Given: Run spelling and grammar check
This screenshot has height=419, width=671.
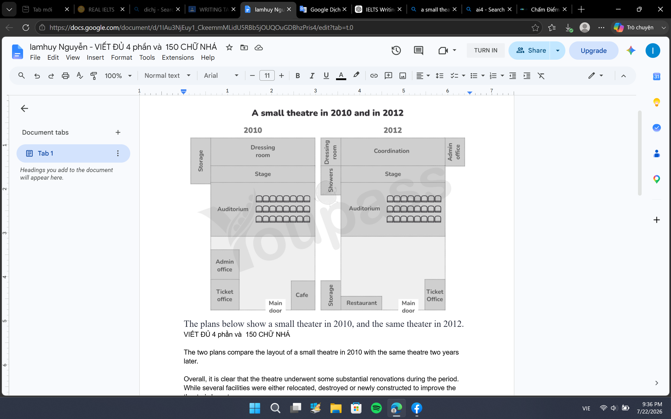Looking at the screenshot, I should pos(80,76).
